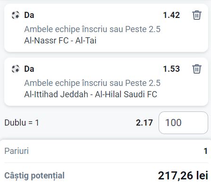Open Al-Ittihad Jeddah - Al-Hilal Saudi FC match
211x186 pixels.
pyautogui.click(x=91, y=94)
